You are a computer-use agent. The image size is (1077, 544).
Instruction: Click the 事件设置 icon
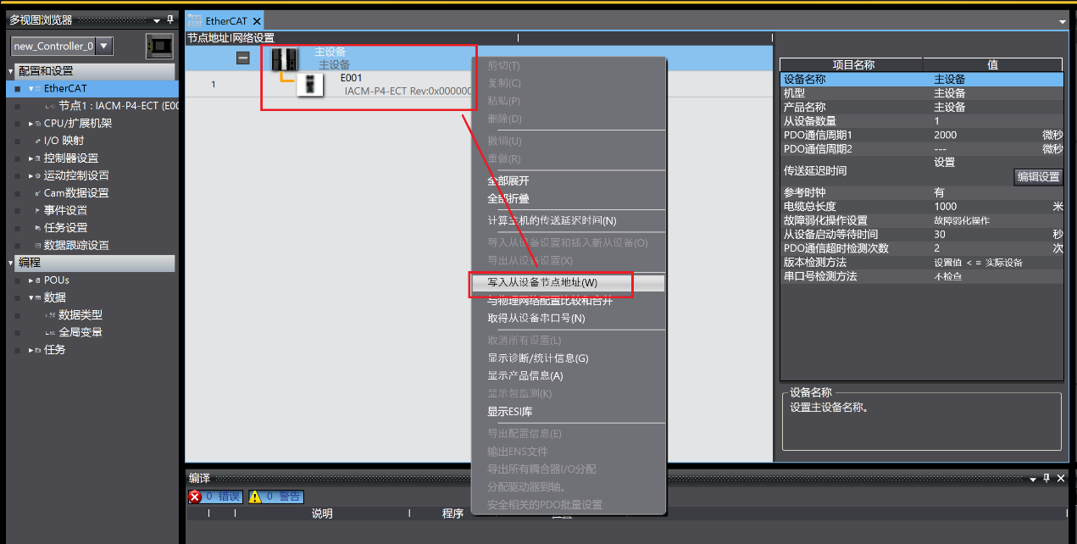pos(37,209)
